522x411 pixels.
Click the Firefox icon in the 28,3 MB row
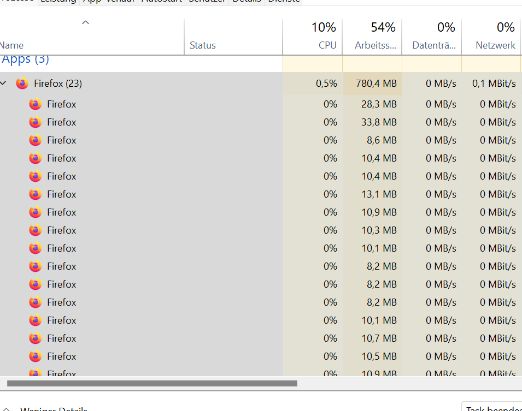point(36,104)
